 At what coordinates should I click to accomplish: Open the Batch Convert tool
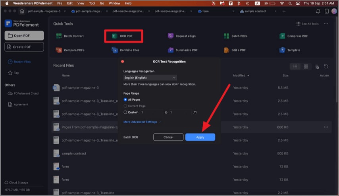click(70, 36)
